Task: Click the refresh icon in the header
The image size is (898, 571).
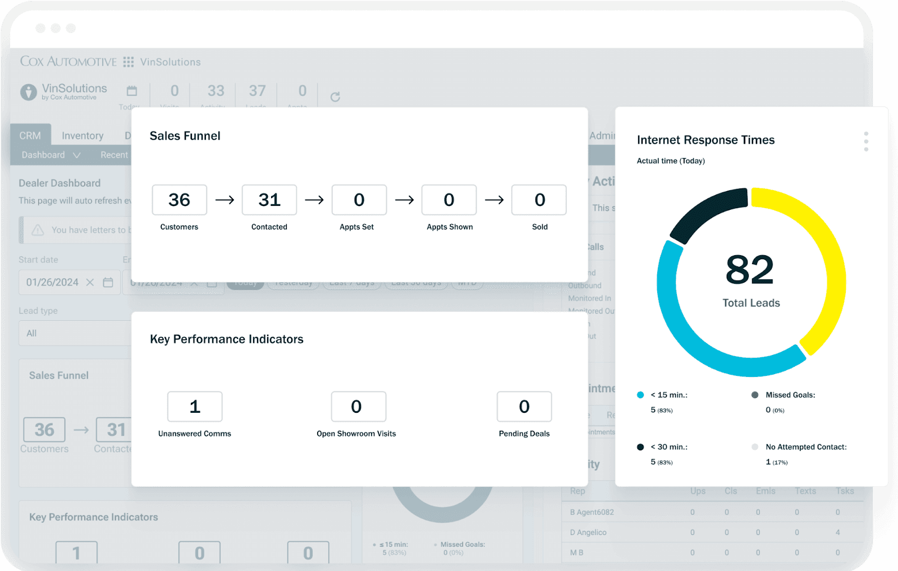Action: click(x=335, y=96)
